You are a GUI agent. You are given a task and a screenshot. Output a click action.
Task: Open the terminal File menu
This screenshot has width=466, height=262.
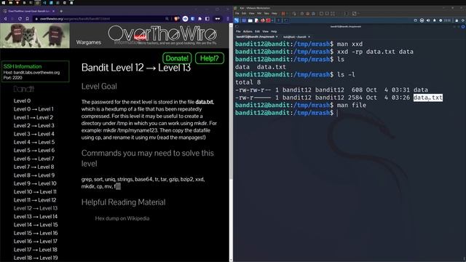pos(238,31)
